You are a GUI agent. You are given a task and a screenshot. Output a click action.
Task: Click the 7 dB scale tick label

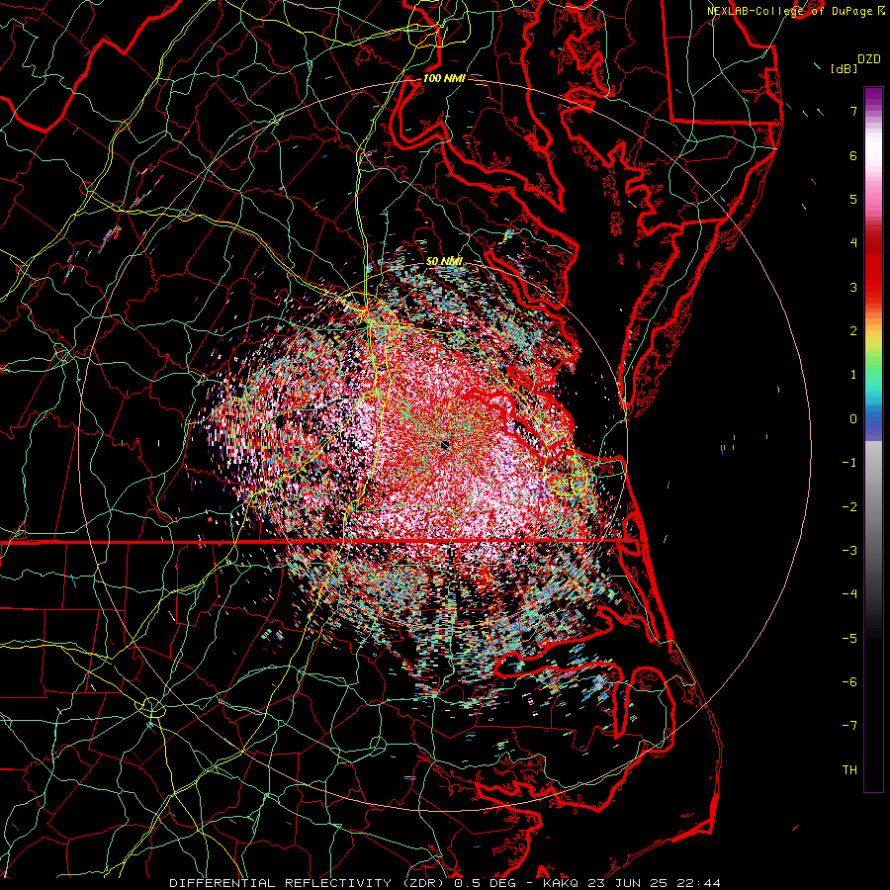pyautogui.click(x=853, y=111)
